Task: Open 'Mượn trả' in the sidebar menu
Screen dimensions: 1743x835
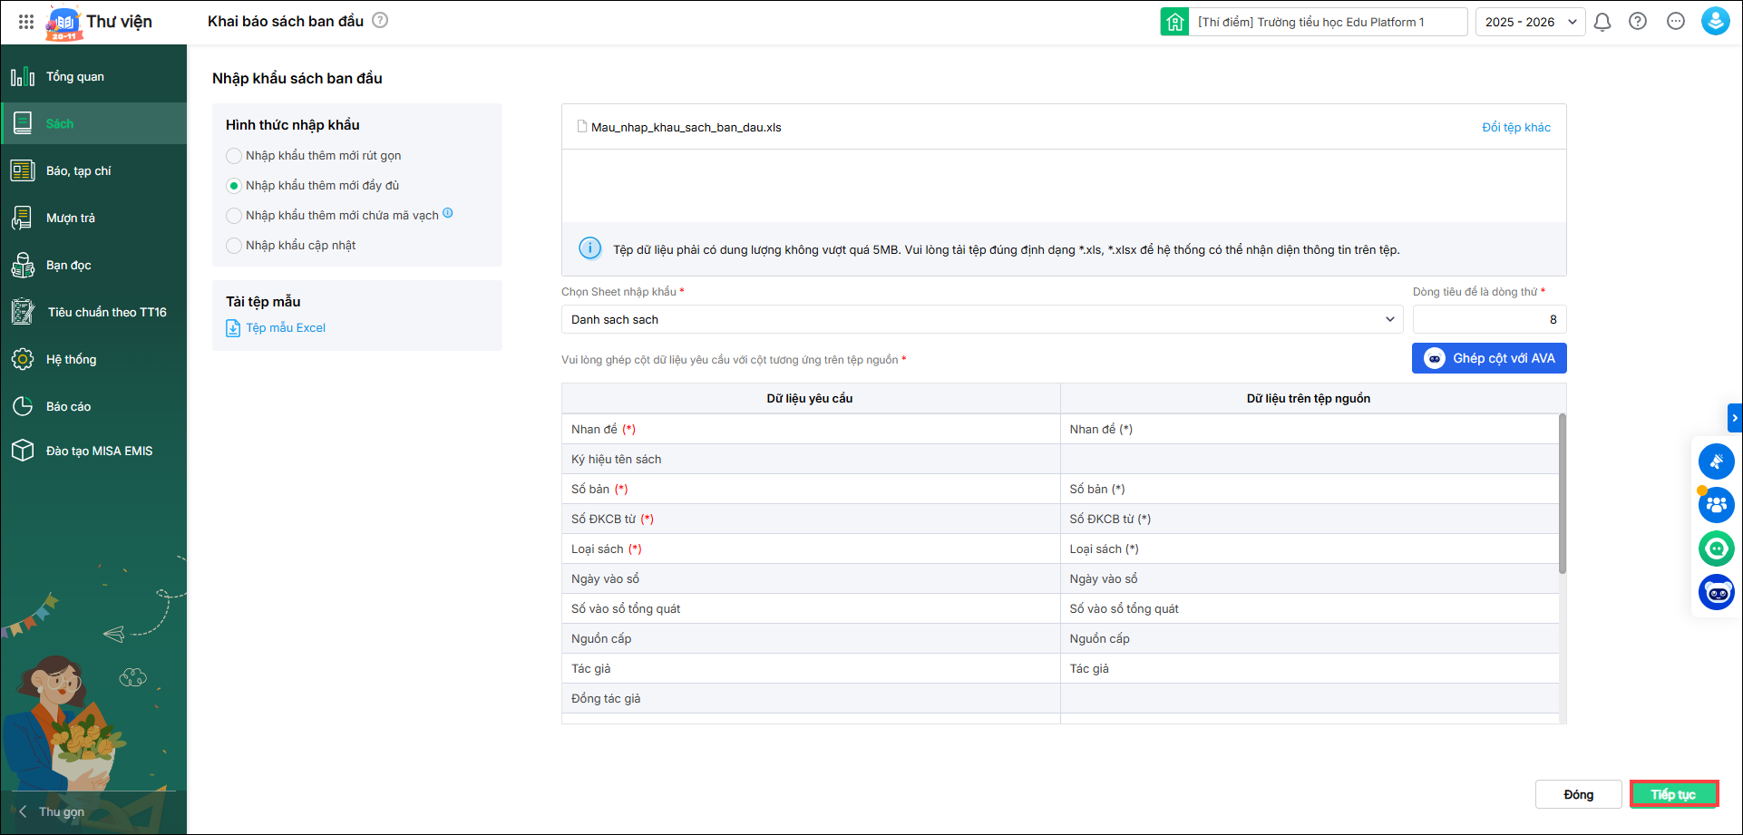Action: point(71,218)
